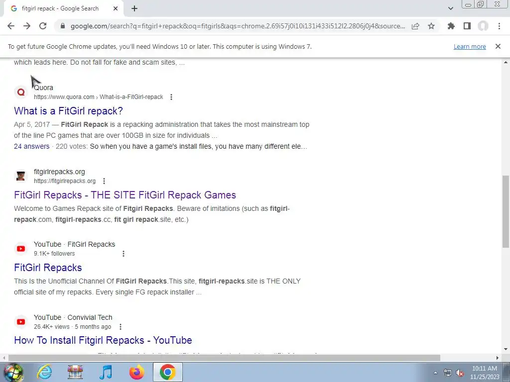Go forward one page in browser
510x382 pixels.
coord(27,26)
